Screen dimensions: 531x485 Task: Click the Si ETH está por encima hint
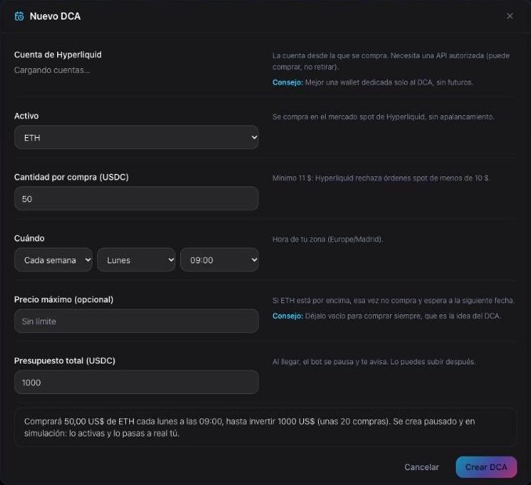click(x=393, y=300)
